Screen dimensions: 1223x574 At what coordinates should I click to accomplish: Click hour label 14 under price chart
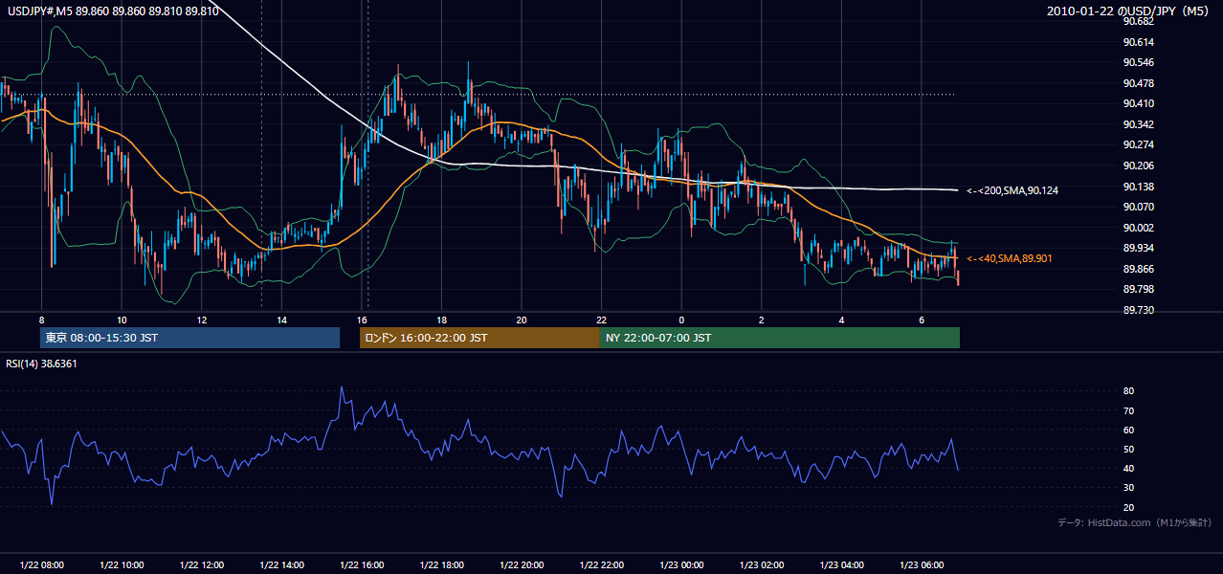tap(281, 319)
